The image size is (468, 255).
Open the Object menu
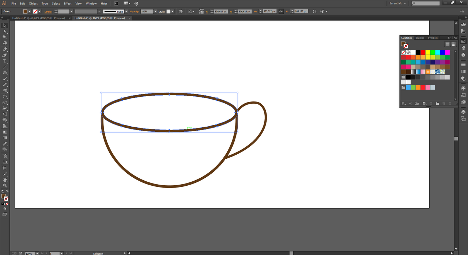point(33,3)
